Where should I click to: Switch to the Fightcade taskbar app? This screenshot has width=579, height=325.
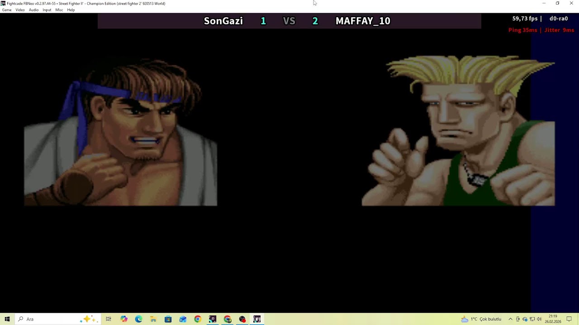pyautogui.click(x=213, y=319)
